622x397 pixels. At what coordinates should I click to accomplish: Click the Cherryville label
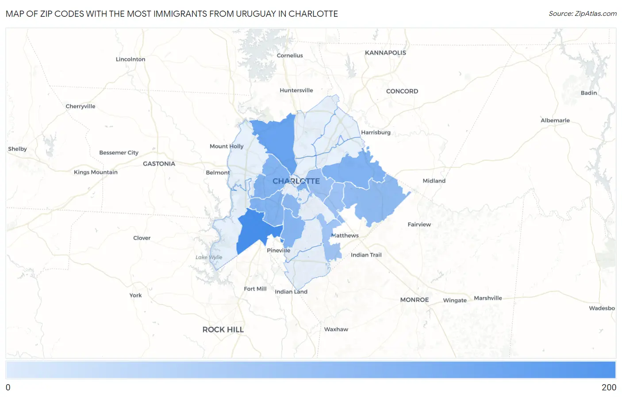(x=81, y=106)
